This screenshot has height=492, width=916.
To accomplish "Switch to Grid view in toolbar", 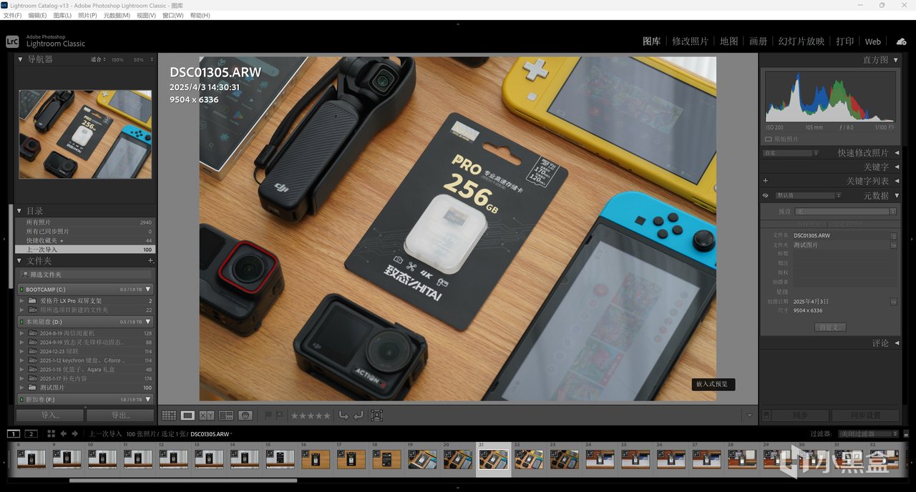I will (169, 415).
